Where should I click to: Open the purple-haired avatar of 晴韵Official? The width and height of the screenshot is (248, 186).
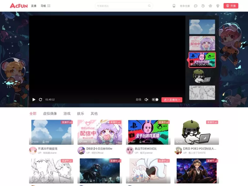81,150
